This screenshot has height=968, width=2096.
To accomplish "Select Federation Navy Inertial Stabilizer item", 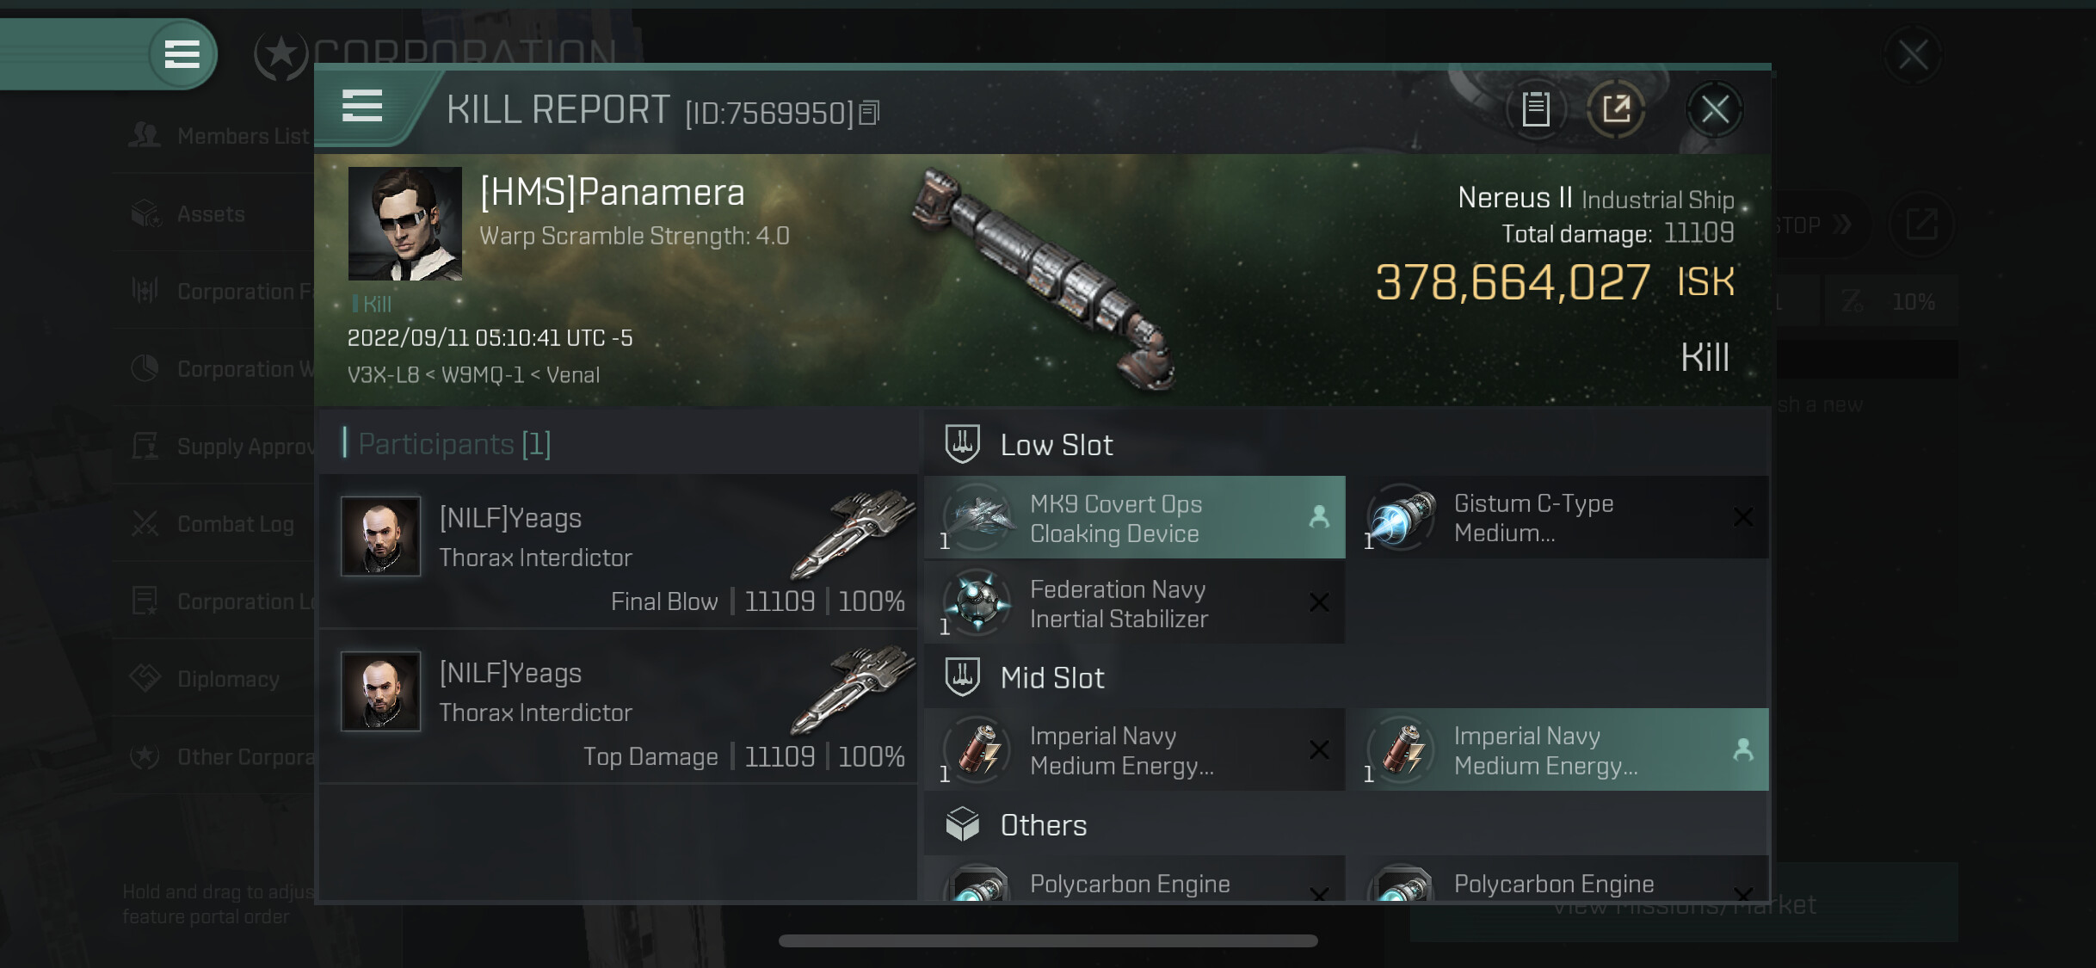I will coord(1134,604).
